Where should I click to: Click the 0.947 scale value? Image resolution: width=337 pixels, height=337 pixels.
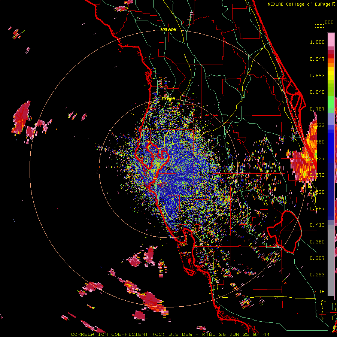click(317, 59)
